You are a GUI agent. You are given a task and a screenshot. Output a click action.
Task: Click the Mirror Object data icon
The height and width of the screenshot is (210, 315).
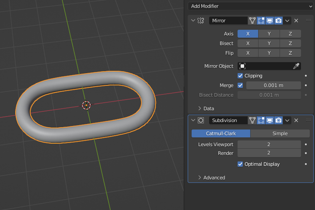[242, 66]
